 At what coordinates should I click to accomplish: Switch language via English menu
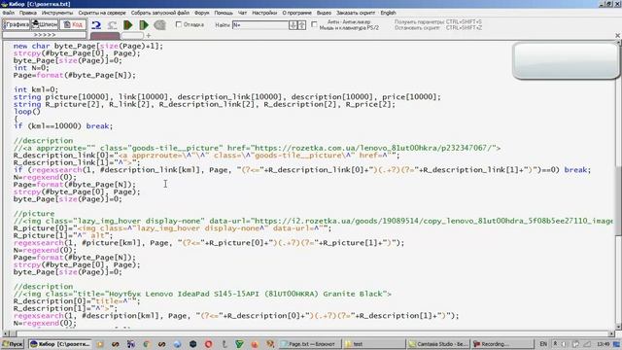tap(388, 13)
